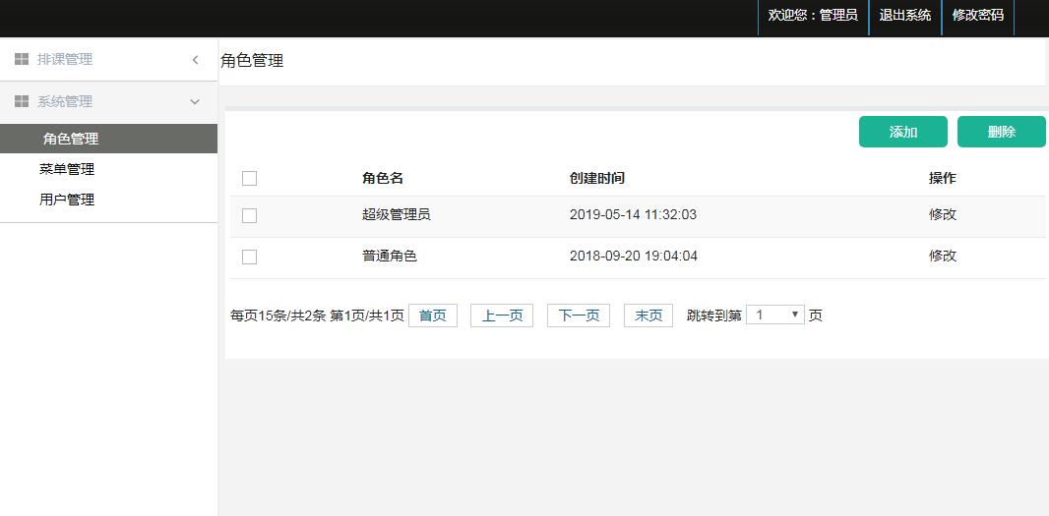
Task: Click the grid icon beside 排课管理
Action: point(22,60)
